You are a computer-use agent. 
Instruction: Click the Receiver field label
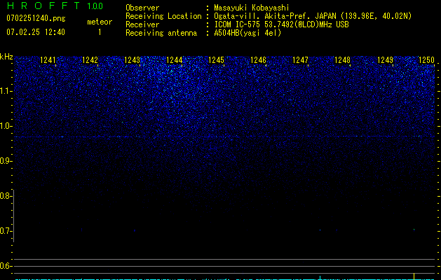coord(142,24)
